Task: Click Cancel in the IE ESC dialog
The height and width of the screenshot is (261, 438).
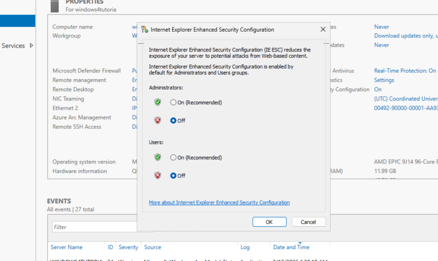Action: tap(308, 222)
